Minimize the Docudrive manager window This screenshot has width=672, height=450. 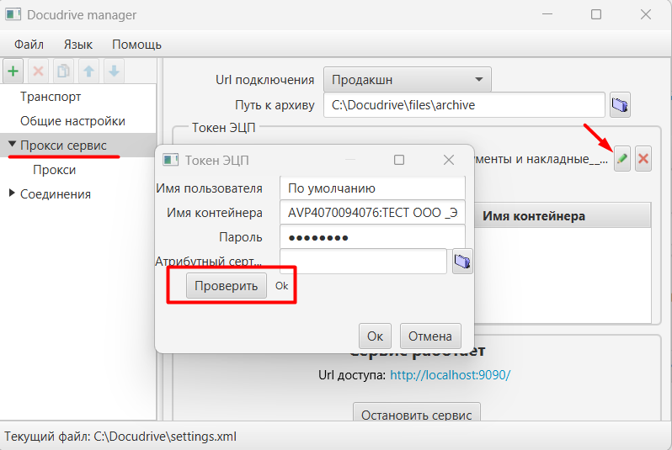[547, 14]
